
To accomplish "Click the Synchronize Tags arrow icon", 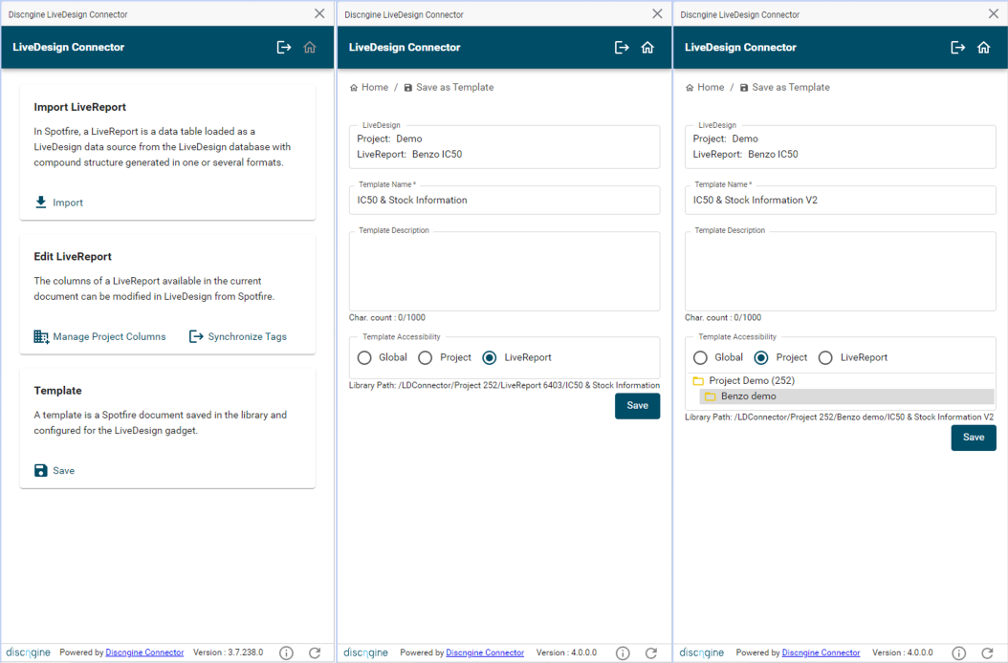I will [196, 336].
